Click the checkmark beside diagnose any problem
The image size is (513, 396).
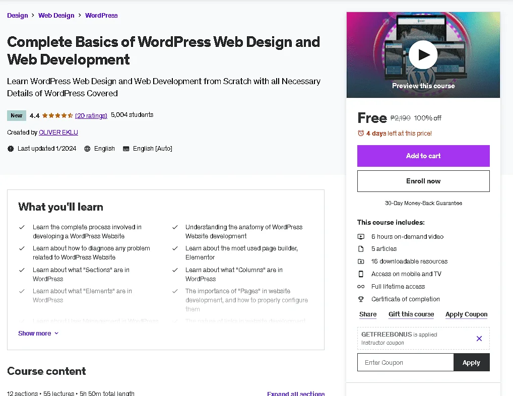pos(22,248)
